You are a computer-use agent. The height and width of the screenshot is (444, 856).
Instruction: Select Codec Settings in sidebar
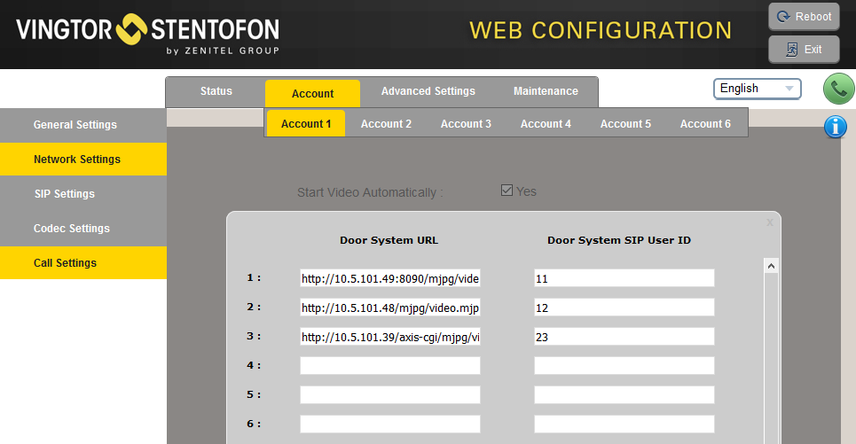coord(72,229)
